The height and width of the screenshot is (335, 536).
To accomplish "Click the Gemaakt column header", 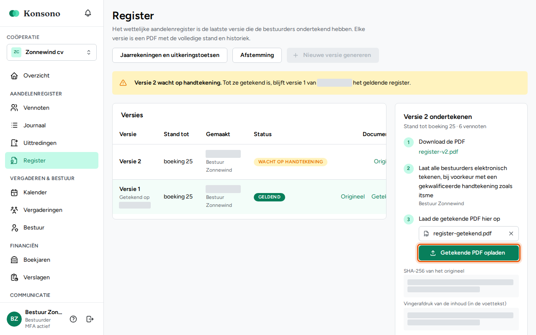I will [218, 134].
